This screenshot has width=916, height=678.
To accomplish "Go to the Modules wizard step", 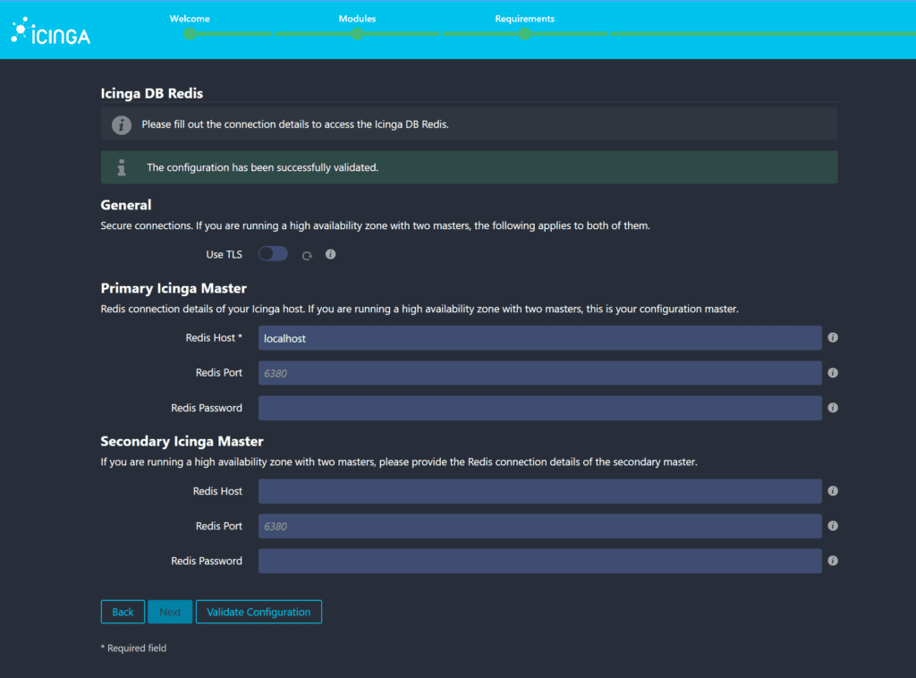I will [357, 34].
